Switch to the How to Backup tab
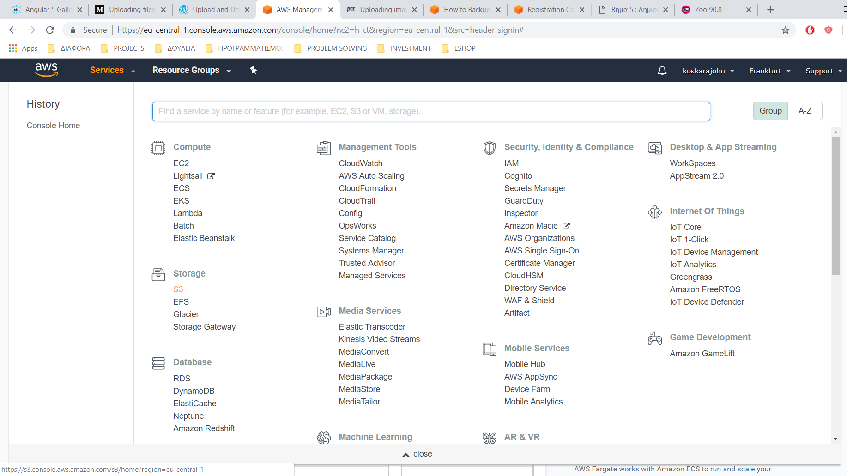This screenshot has width=847, height=476. (466, 10)
